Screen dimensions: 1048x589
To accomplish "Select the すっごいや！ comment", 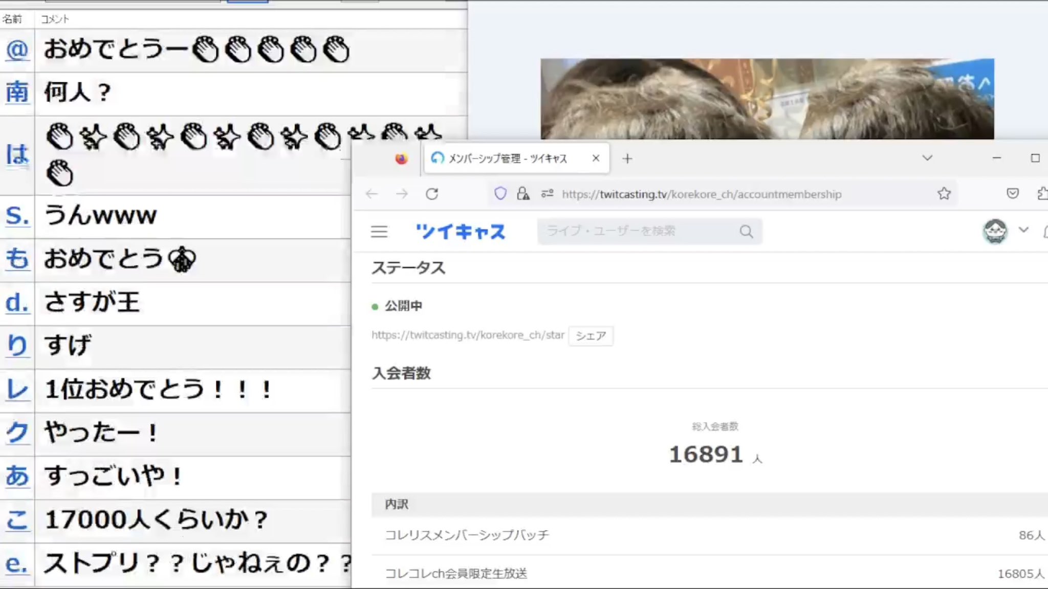I will [113, 476].
